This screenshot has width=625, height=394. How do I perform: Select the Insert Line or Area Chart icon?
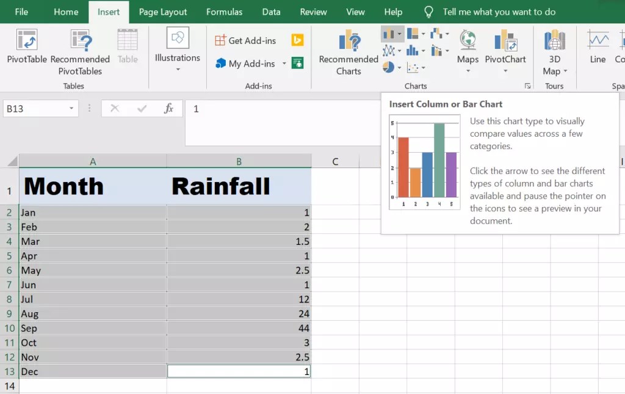click(389, 50)
